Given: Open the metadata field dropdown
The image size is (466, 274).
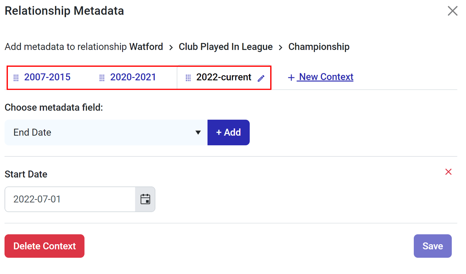Looking at the screenshot, I should coord(104,132).
